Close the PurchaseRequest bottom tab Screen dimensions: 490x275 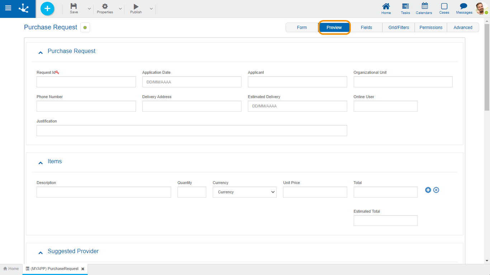point(83,269)
